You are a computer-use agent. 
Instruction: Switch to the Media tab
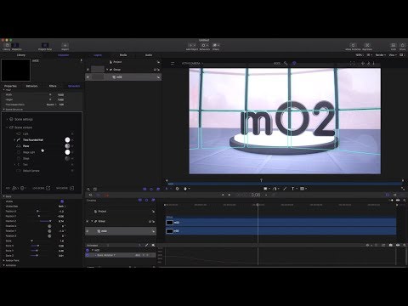123,55
